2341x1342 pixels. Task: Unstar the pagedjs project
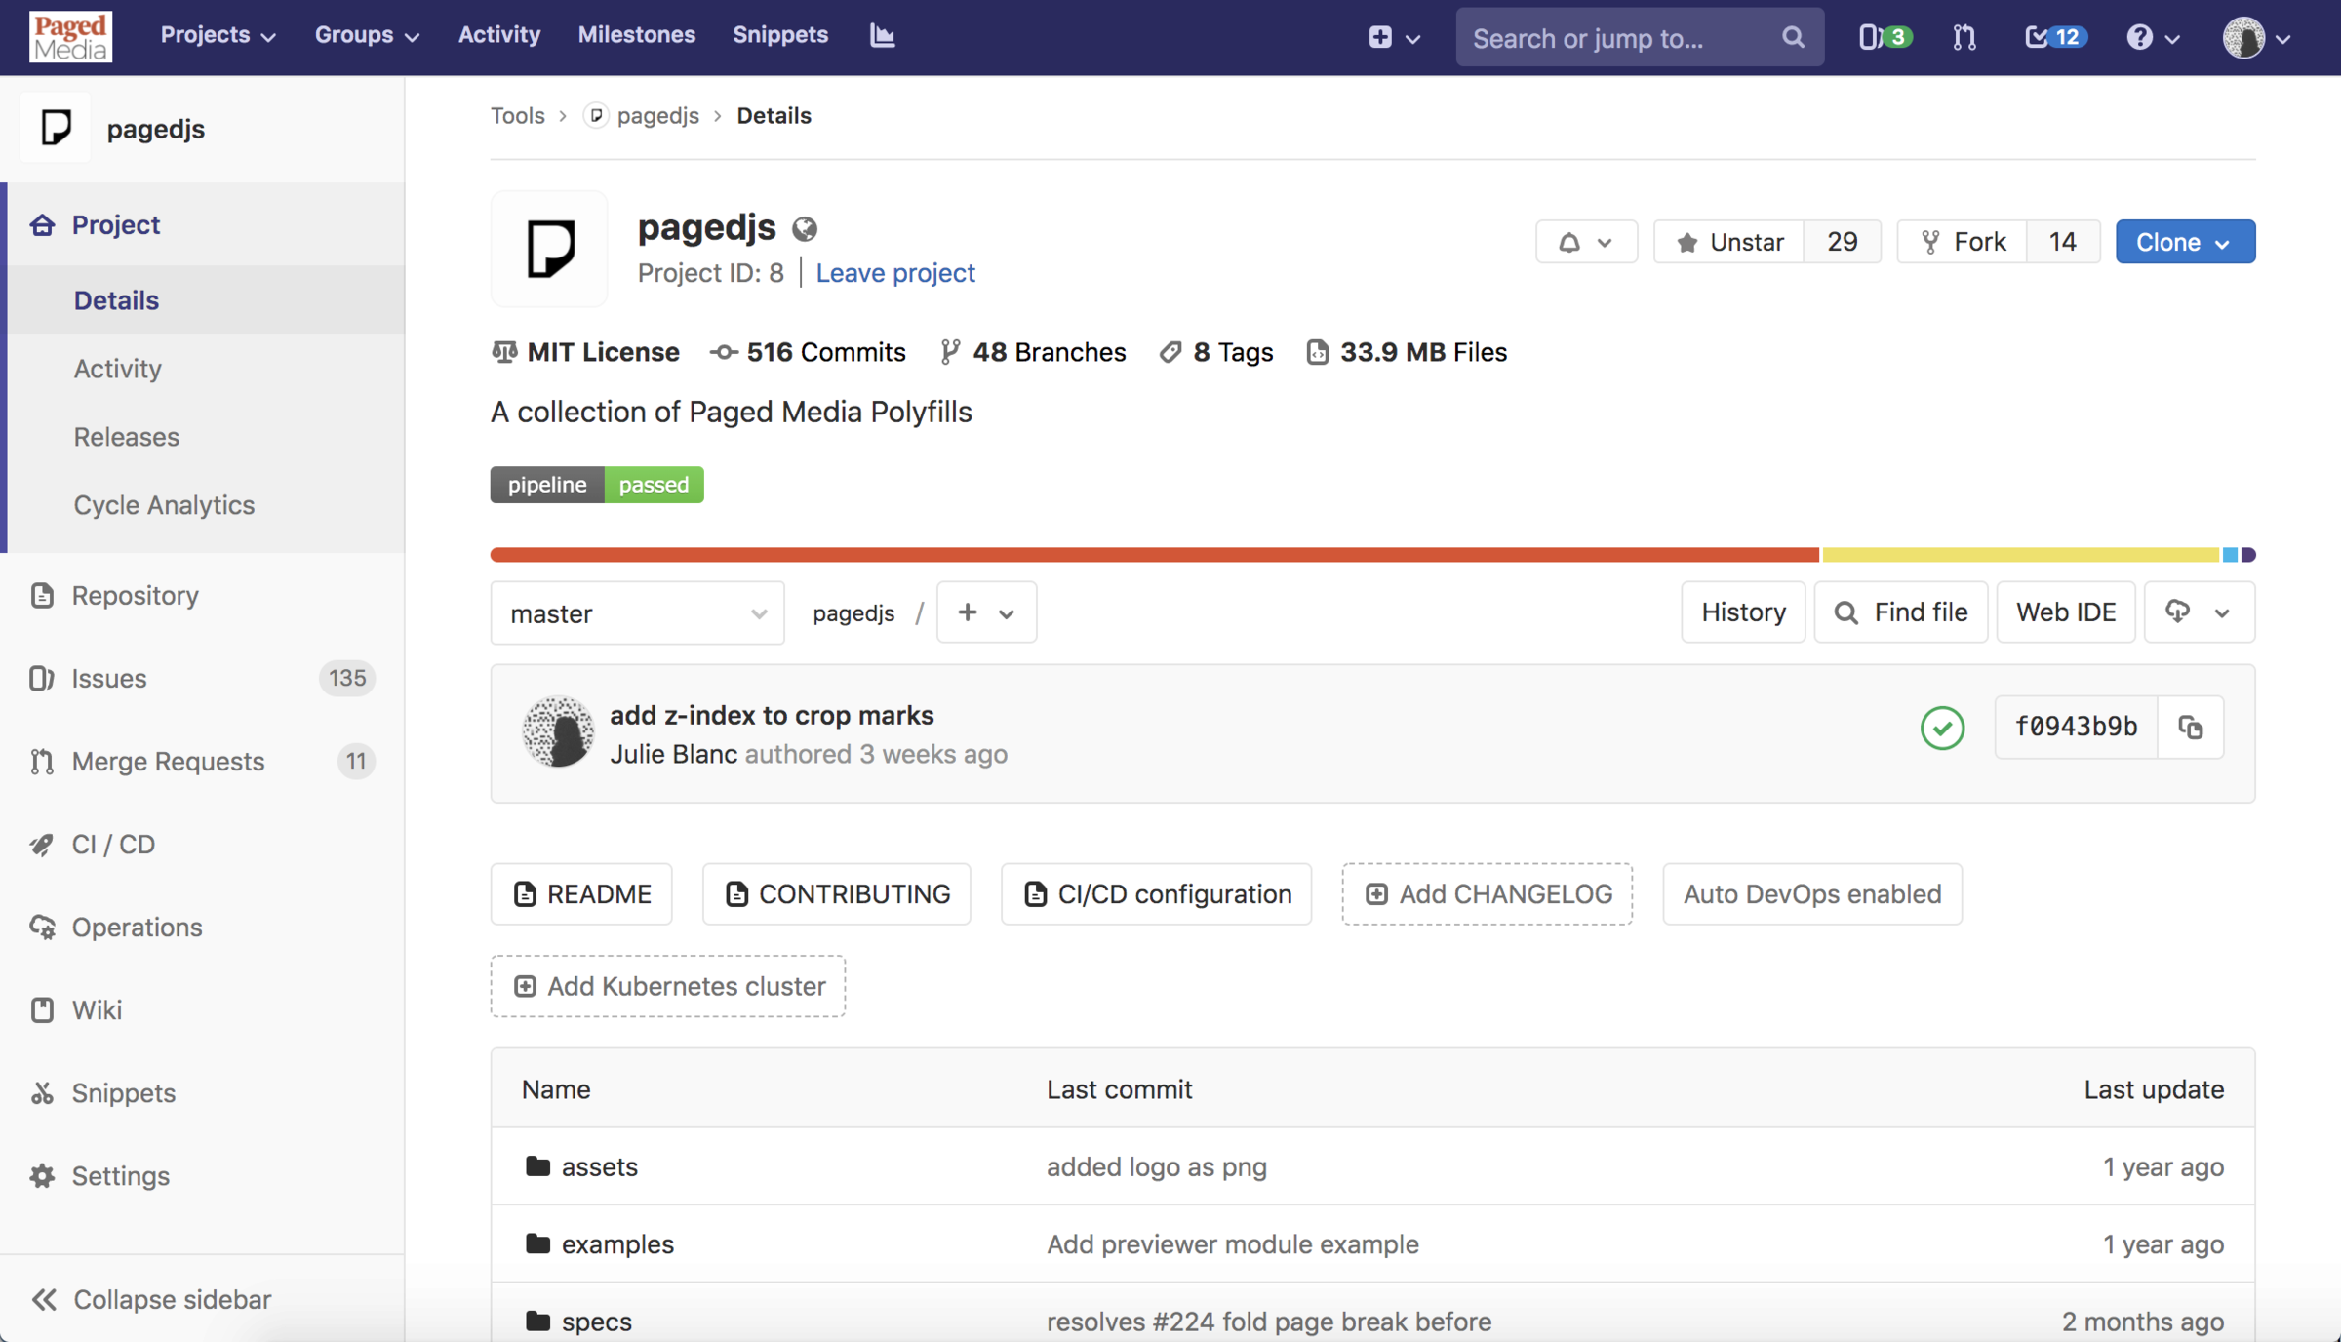tap(1729, 242)
